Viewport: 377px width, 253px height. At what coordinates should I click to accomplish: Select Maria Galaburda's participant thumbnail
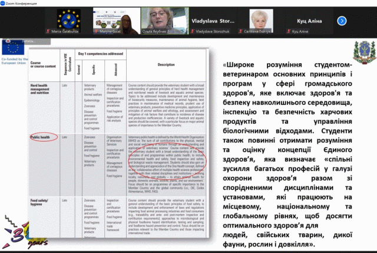(x=68, y=21)
